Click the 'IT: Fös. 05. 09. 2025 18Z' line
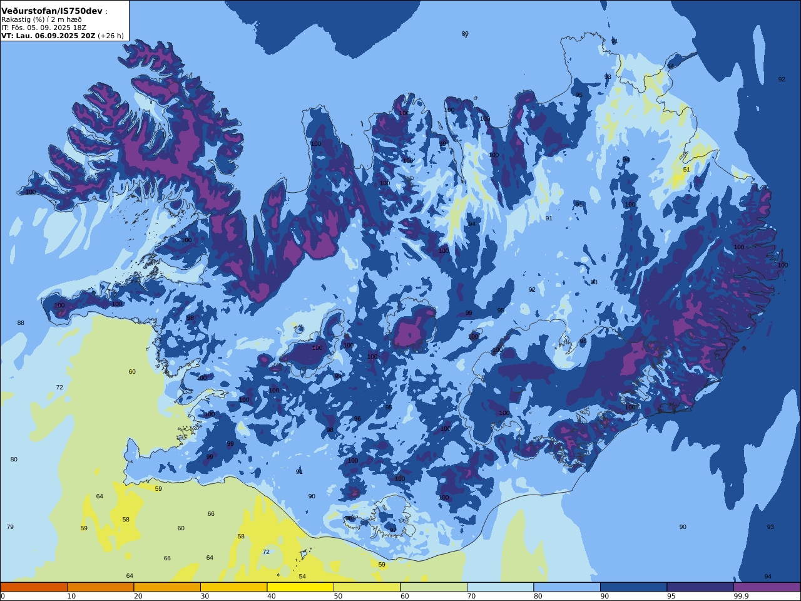Screen dimensions: 801x601 44,28
